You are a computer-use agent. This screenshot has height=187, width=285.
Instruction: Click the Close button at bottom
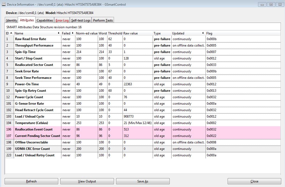pyautogui.click(x=254, y=181)
